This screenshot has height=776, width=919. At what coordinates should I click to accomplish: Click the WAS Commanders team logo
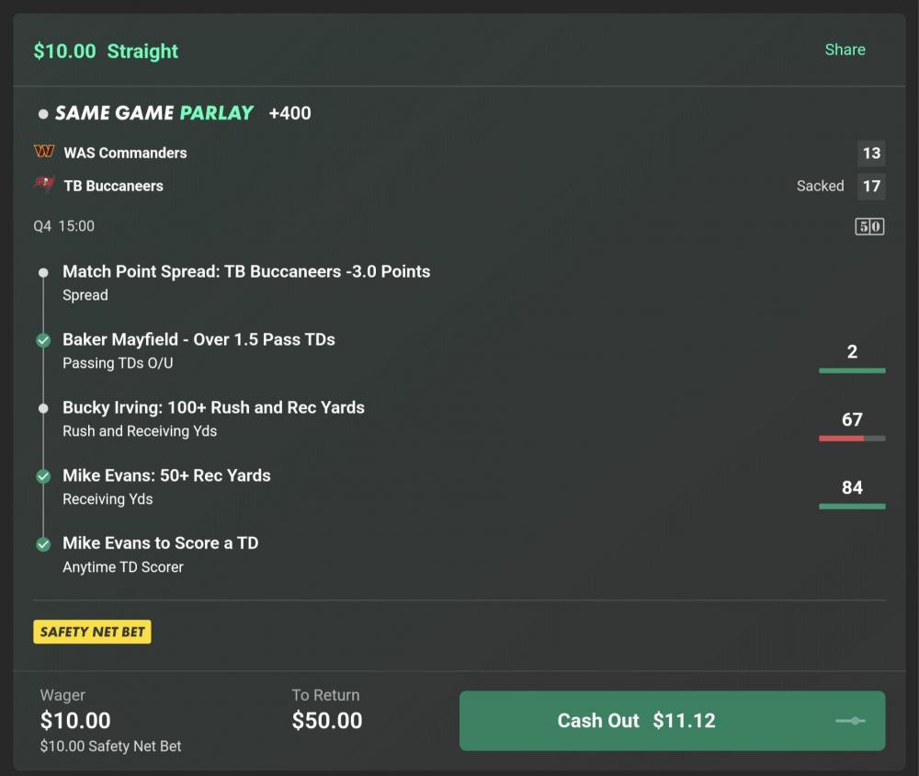pyautogui.click(x=43, y=153)
